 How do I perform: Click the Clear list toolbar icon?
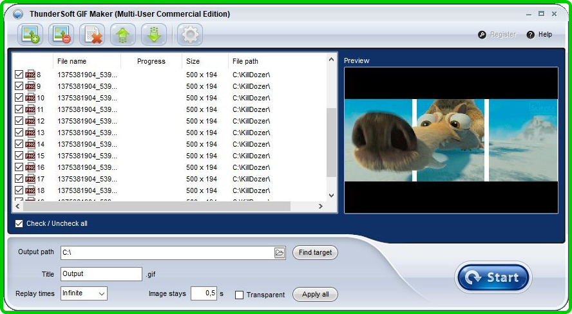pyautogui.click(x=92, y=35)
